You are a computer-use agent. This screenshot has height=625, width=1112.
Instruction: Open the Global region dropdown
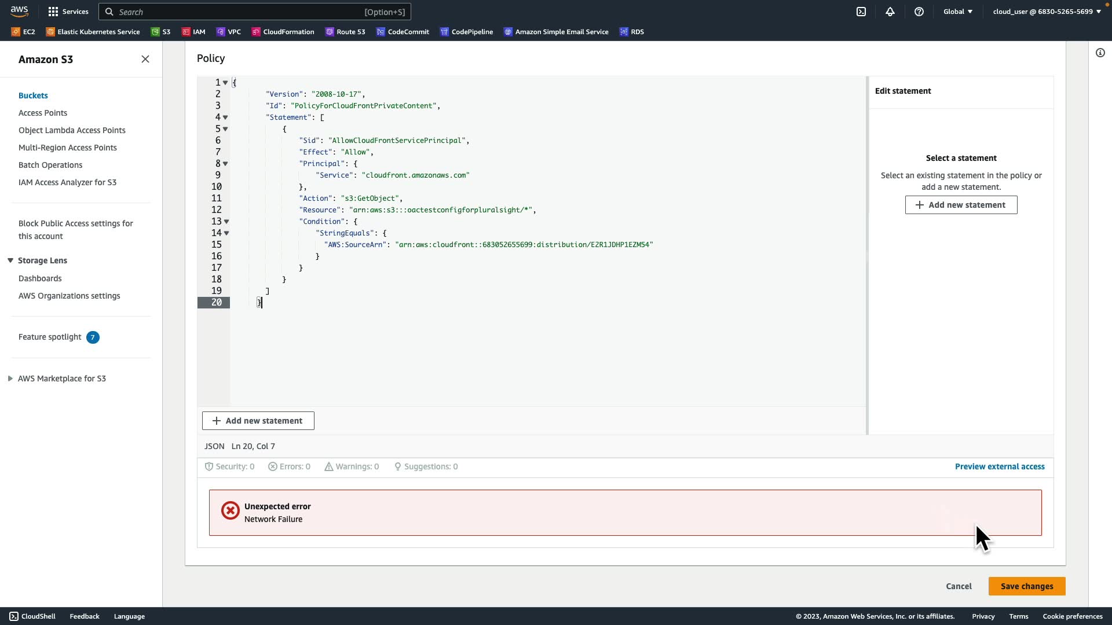coord(957,12)
